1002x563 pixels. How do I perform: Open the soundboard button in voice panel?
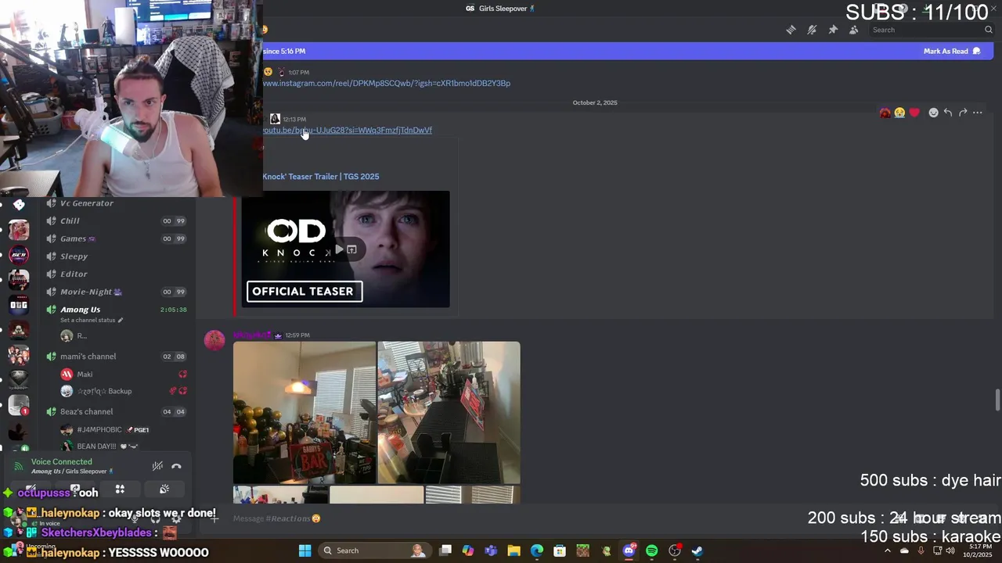[x=164, y=489]
